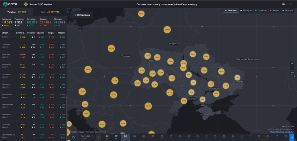Switch to the Світ tab

pos(50,12)
